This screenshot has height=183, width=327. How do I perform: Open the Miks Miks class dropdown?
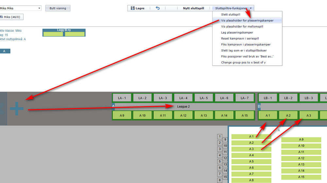(x=20, y=8)
